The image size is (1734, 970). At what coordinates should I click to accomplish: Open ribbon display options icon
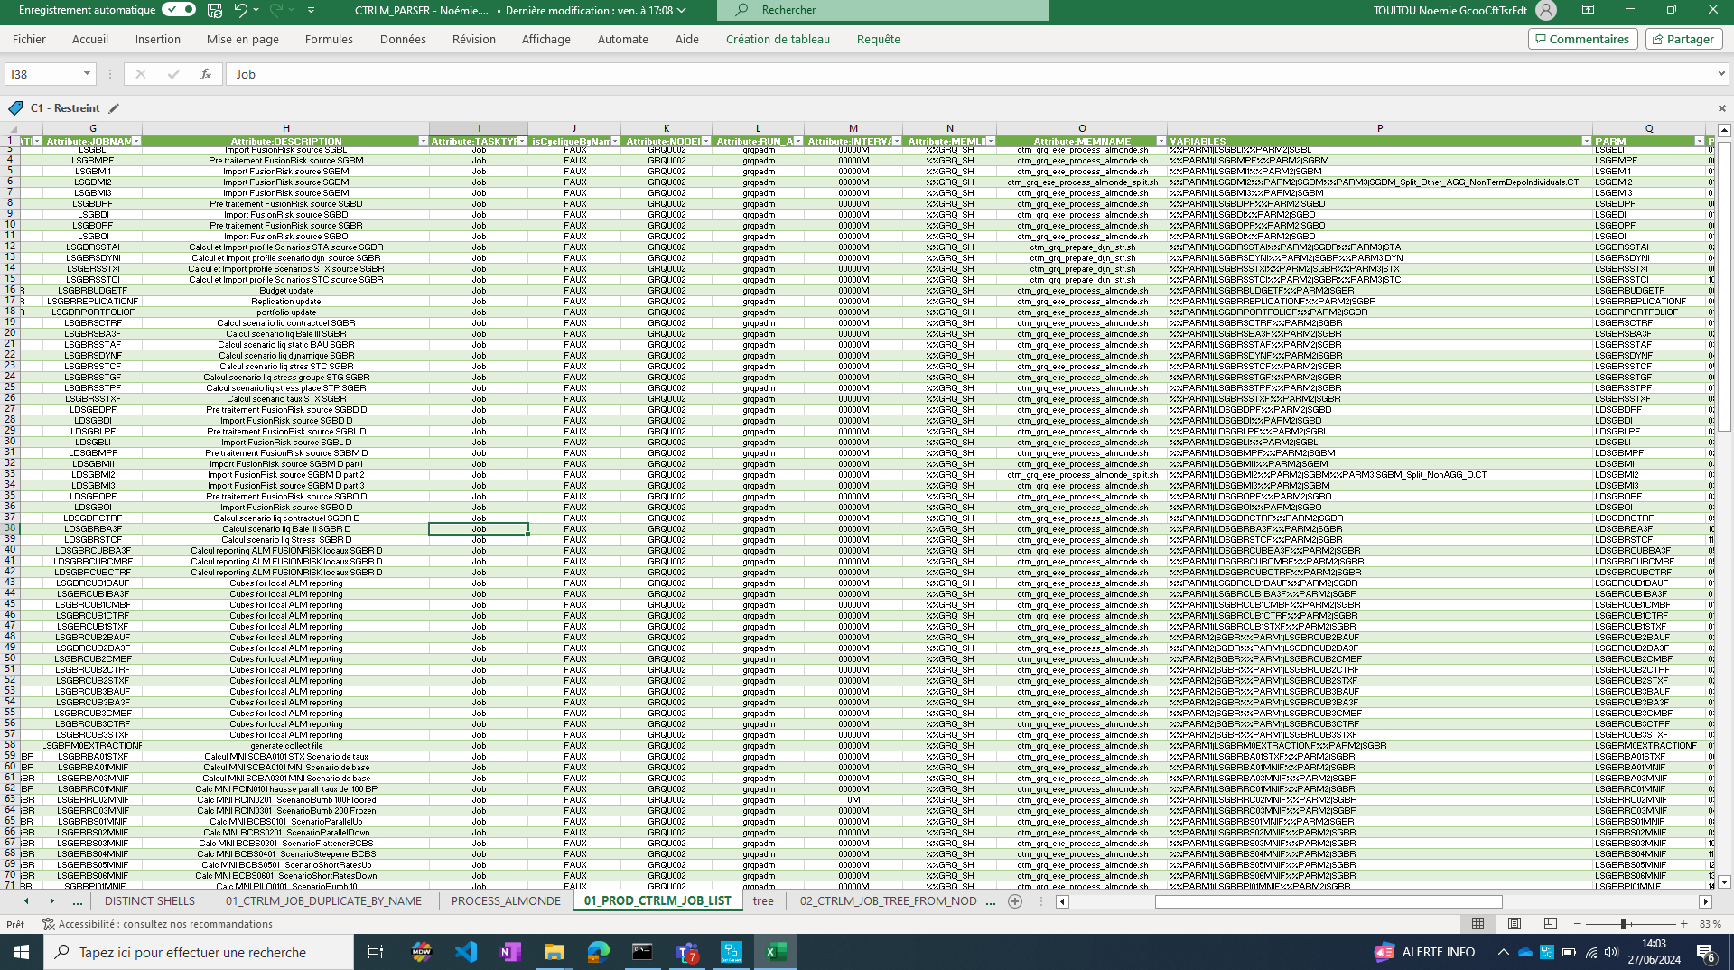pyautogui.click(x=1588, y=10)
